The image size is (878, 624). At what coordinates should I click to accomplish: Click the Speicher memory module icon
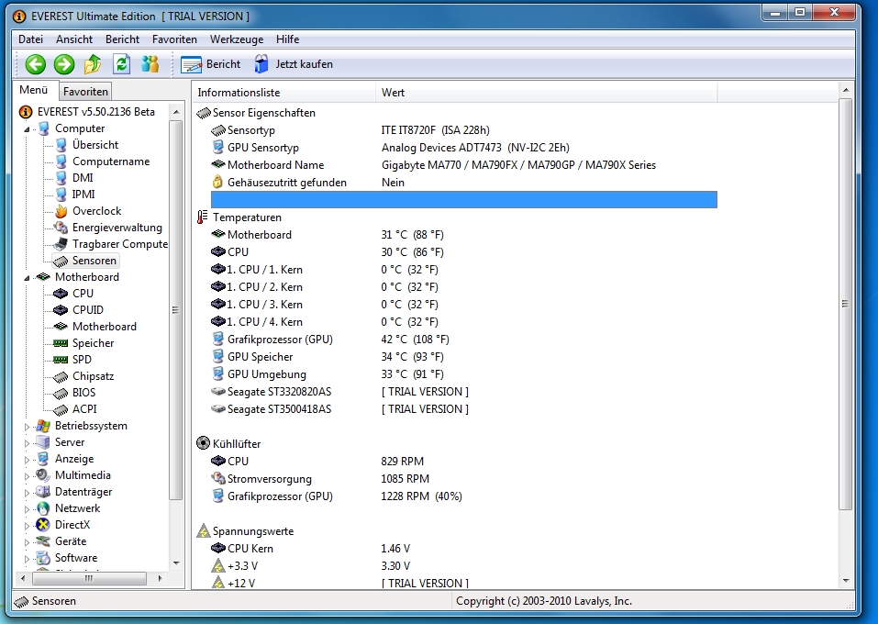tap(61, 343)
